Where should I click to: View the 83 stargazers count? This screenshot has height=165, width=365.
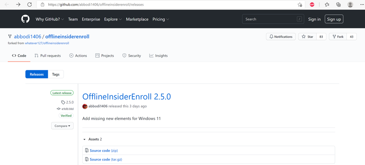coord(321,37)
